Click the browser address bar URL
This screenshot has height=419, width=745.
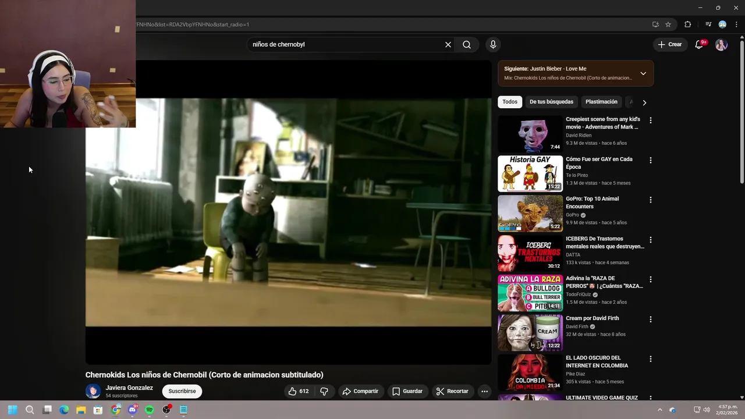(x=193, y=24)
